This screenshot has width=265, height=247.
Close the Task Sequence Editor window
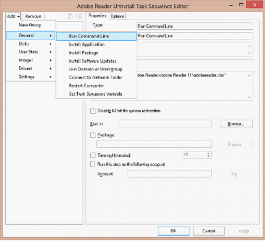pyautogui.click(x=255, y=4)
